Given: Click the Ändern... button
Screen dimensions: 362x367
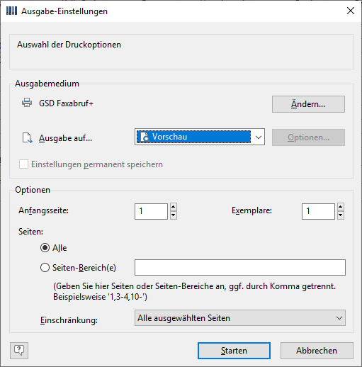Looking at the screenshot, I should coord(308,104).
